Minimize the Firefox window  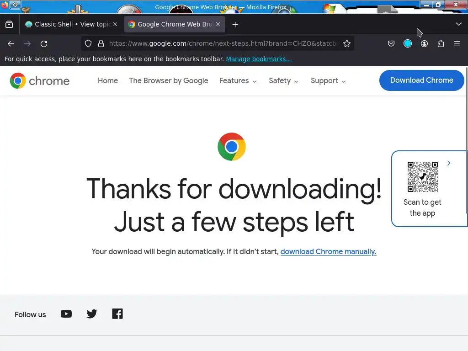click(426, 5)
